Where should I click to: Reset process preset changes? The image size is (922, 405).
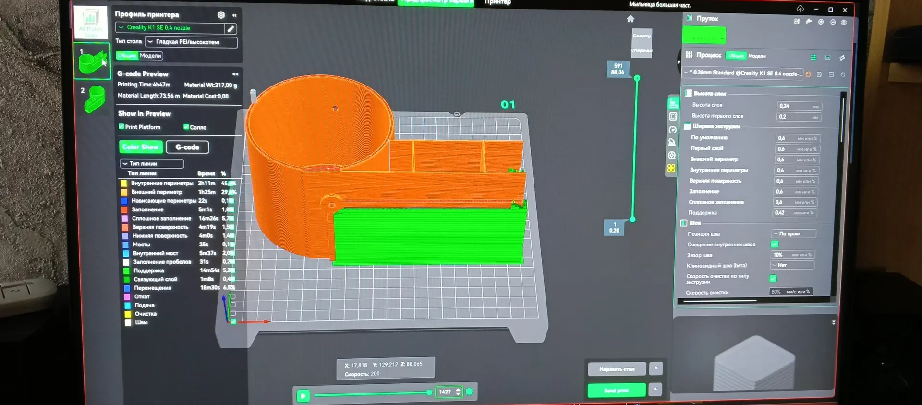[808, 74]
